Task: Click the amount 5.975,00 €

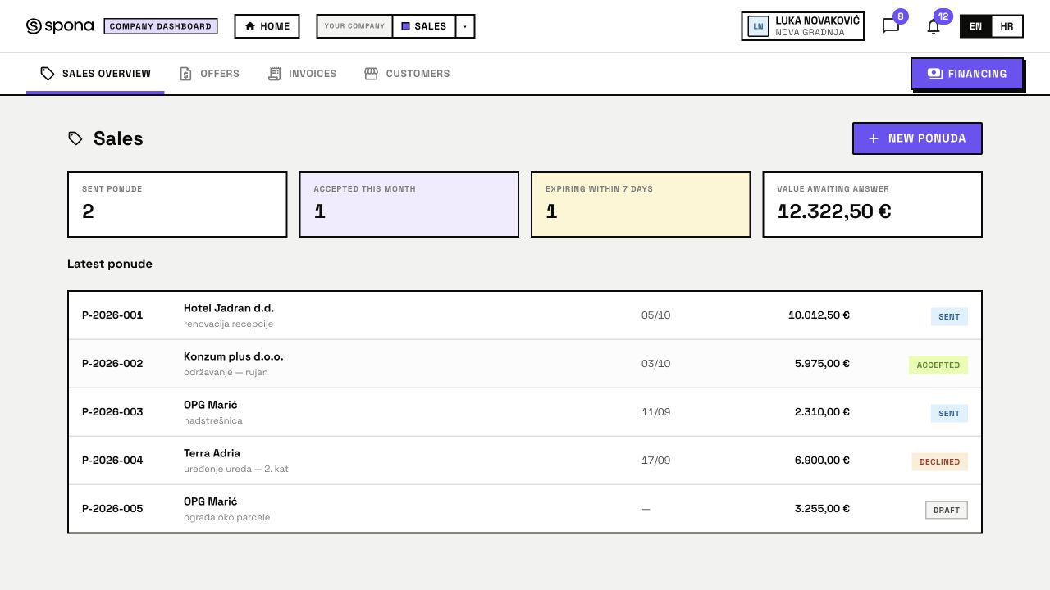Action: (822, 364)
